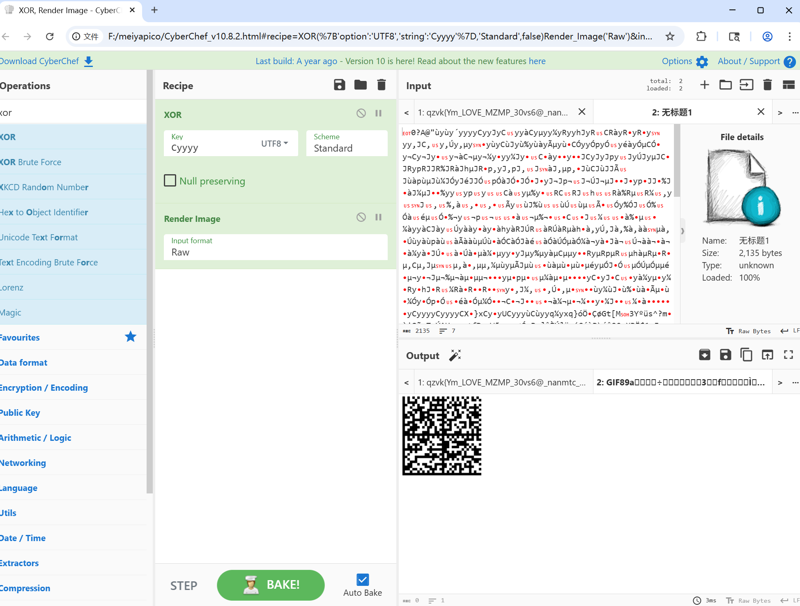Expand the Data format category

point(24,362)
